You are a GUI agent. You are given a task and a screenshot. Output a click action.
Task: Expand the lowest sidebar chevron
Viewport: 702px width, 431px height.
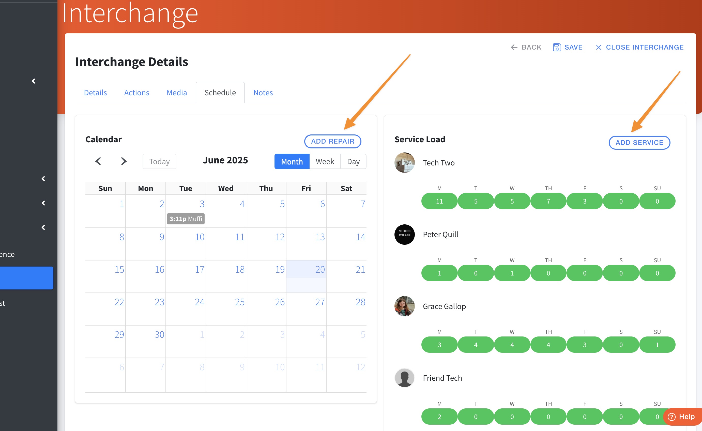pyautogui.click(x=43, y=227)
